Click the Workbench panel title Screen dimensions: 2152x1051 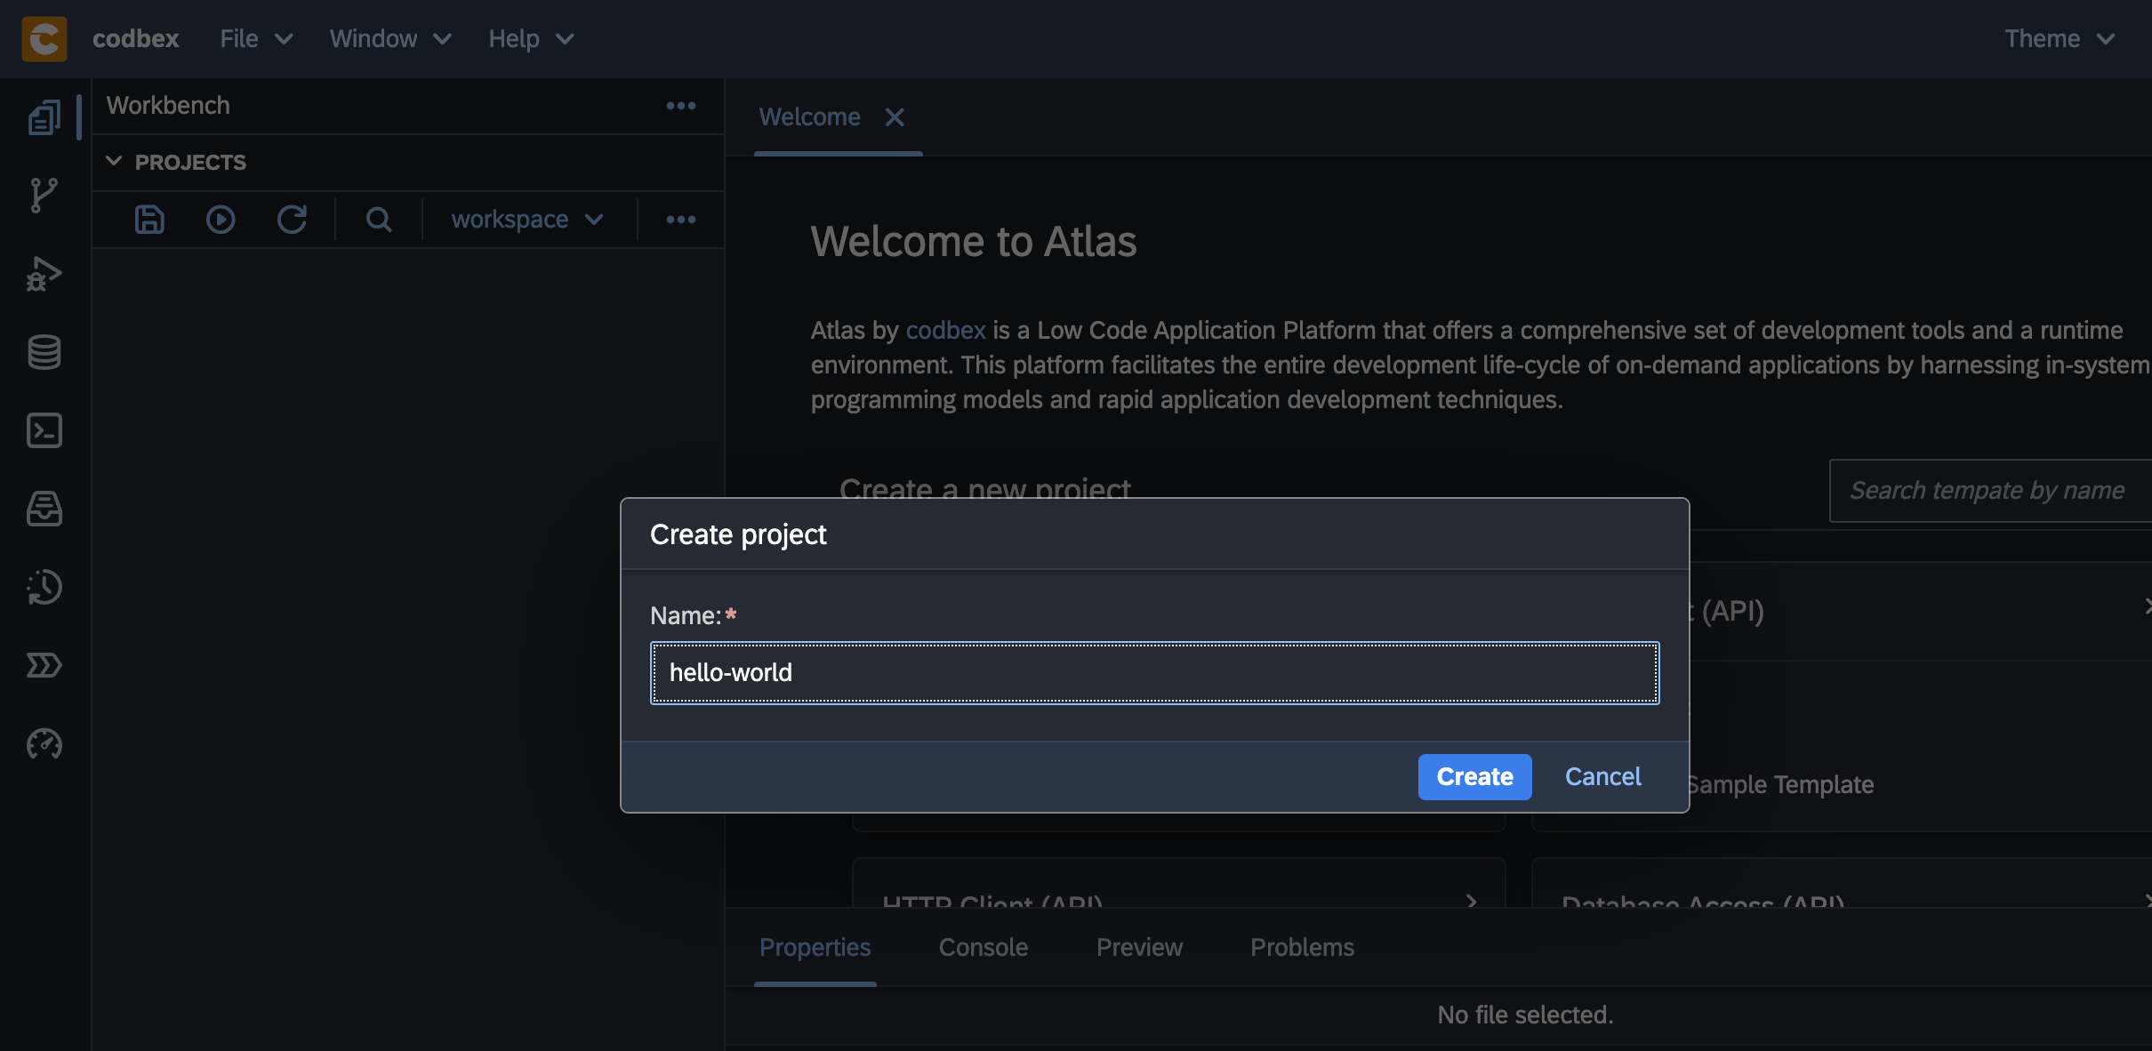point(168,106)
